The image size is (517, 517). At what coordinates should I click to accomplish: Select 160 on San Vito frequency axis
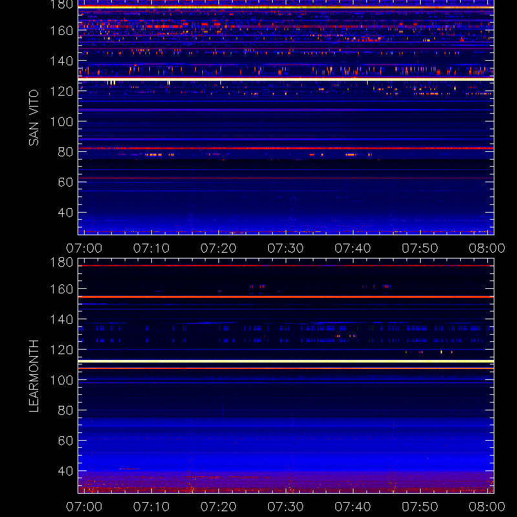tap(61, 30)
